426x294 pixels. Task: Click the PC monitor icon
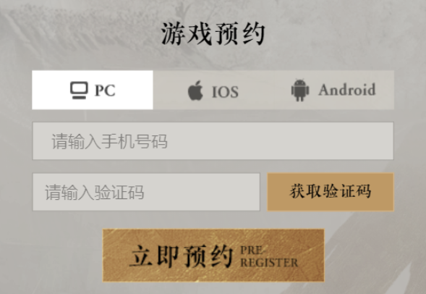[79, 91]
